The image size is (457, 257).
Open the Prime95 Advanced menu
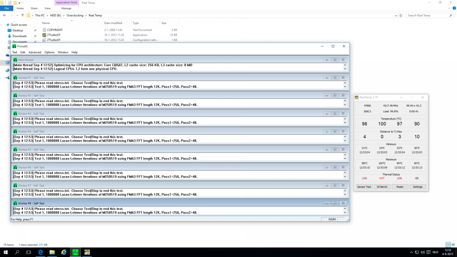point(35,52)
